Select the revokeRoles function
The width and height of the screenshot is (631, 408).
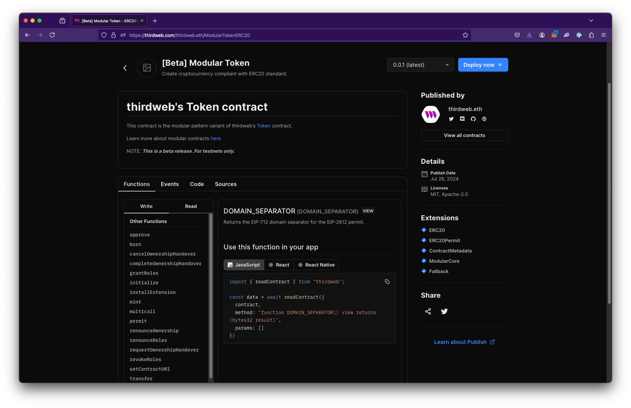145,359
